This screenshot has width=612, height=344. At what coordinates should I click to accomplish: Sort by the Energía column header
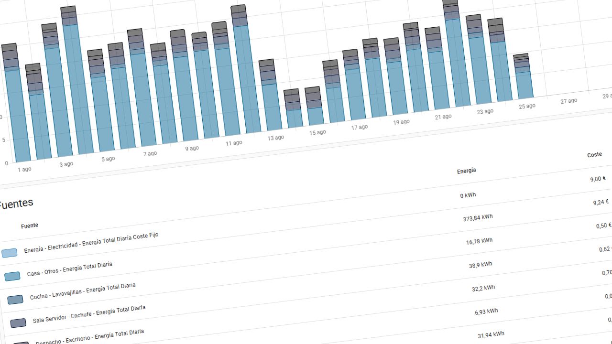tap(466, 171)
